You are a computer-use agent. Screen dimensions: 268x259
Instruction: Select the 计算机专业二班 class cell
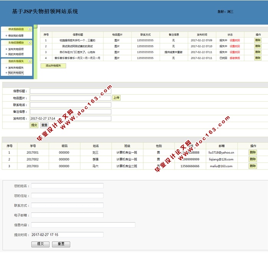click(127, 166)
